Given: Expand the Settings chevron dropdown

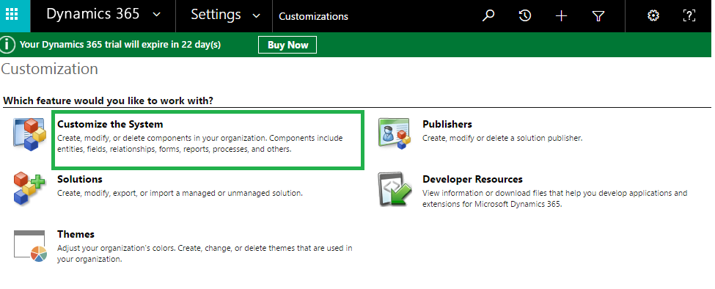Looking at the screenshot, I should tap(256, 15).
